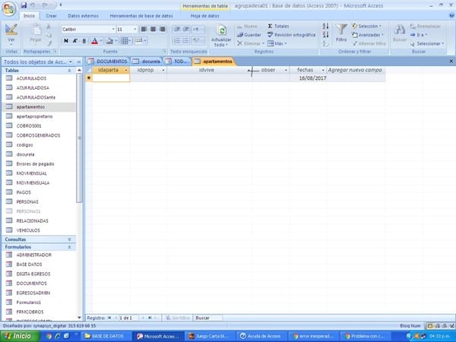
Task: Select the idvive column header
Action: [x=207, y=70]
